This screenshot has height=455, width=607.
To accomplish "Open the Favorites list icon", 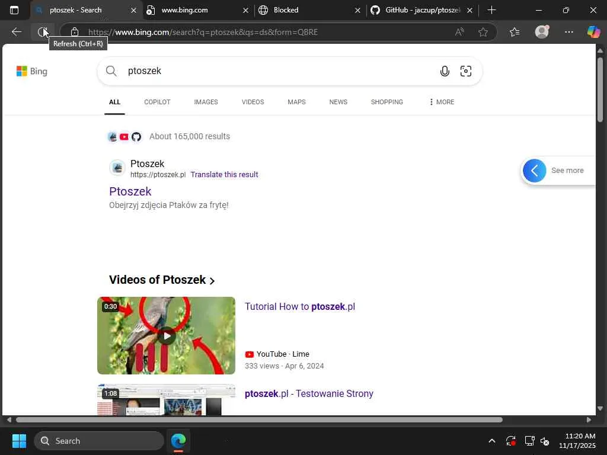I will [515, 32].
